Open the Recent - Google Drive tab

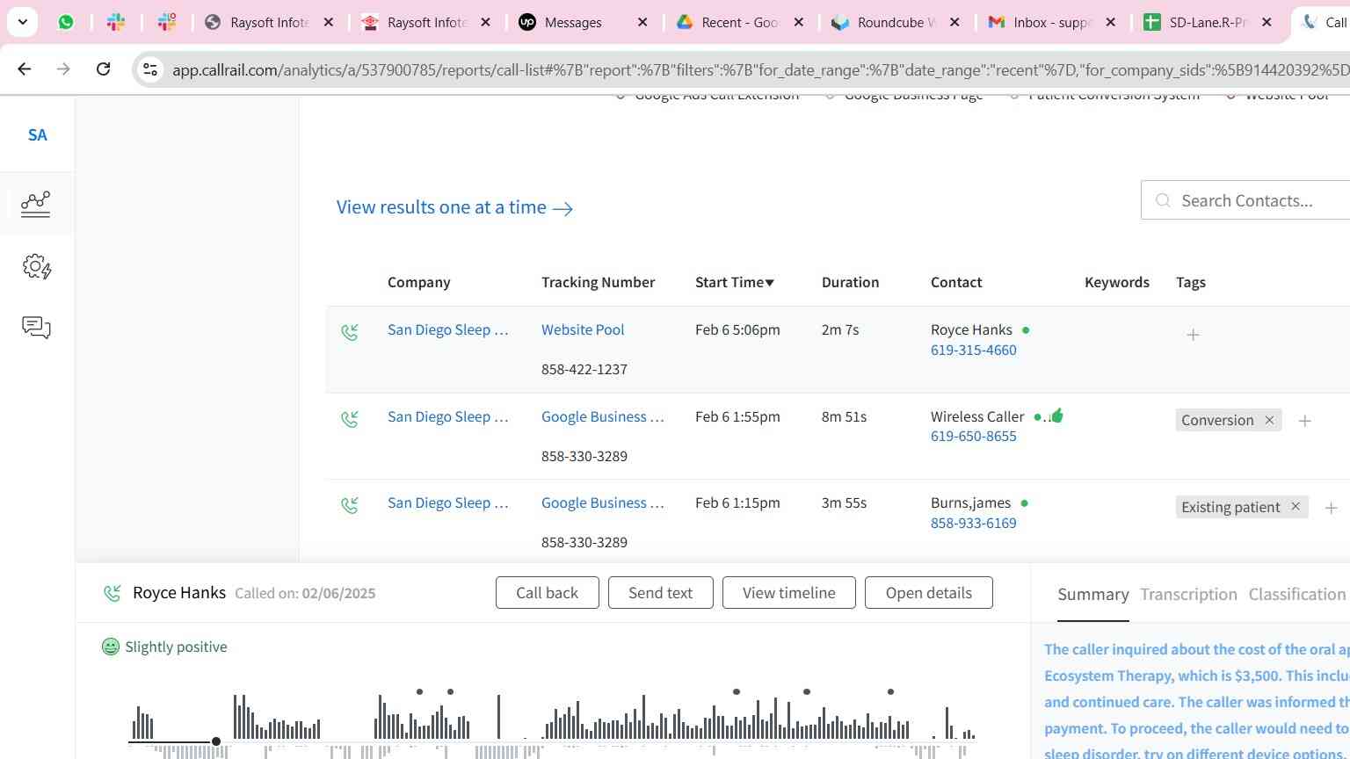tap(738, 22)
